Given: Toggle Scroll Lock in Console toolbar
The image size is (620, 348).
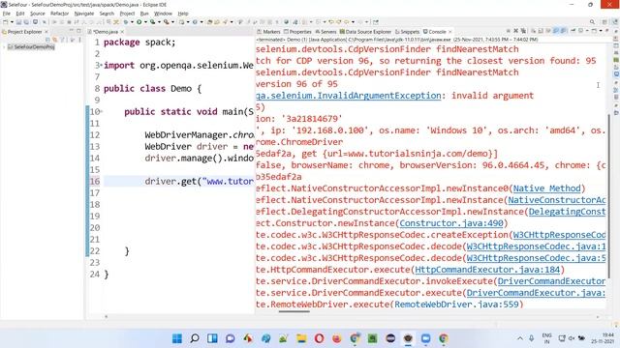Looking at the screenshot, I should click(541, 31).
